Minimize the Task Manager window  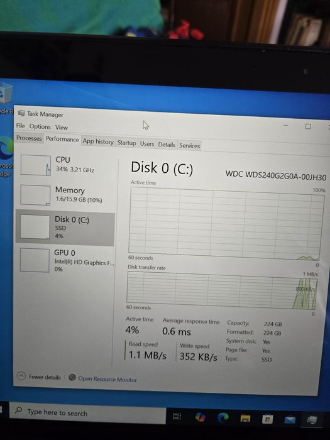[x=285, y=125]
